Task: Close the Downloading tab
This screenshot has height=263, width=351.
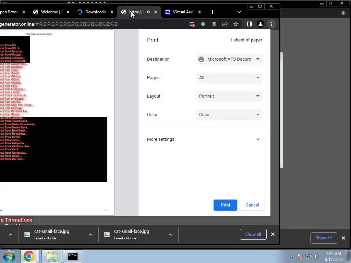Action: click(x=112, y=12)
